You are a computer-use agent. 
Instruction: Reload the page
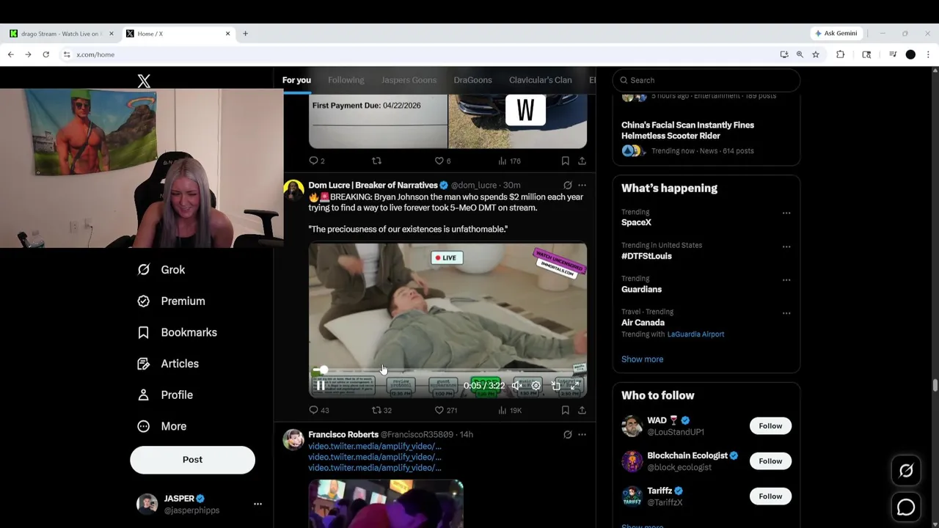pyautogui.click(x=45, y=54)
